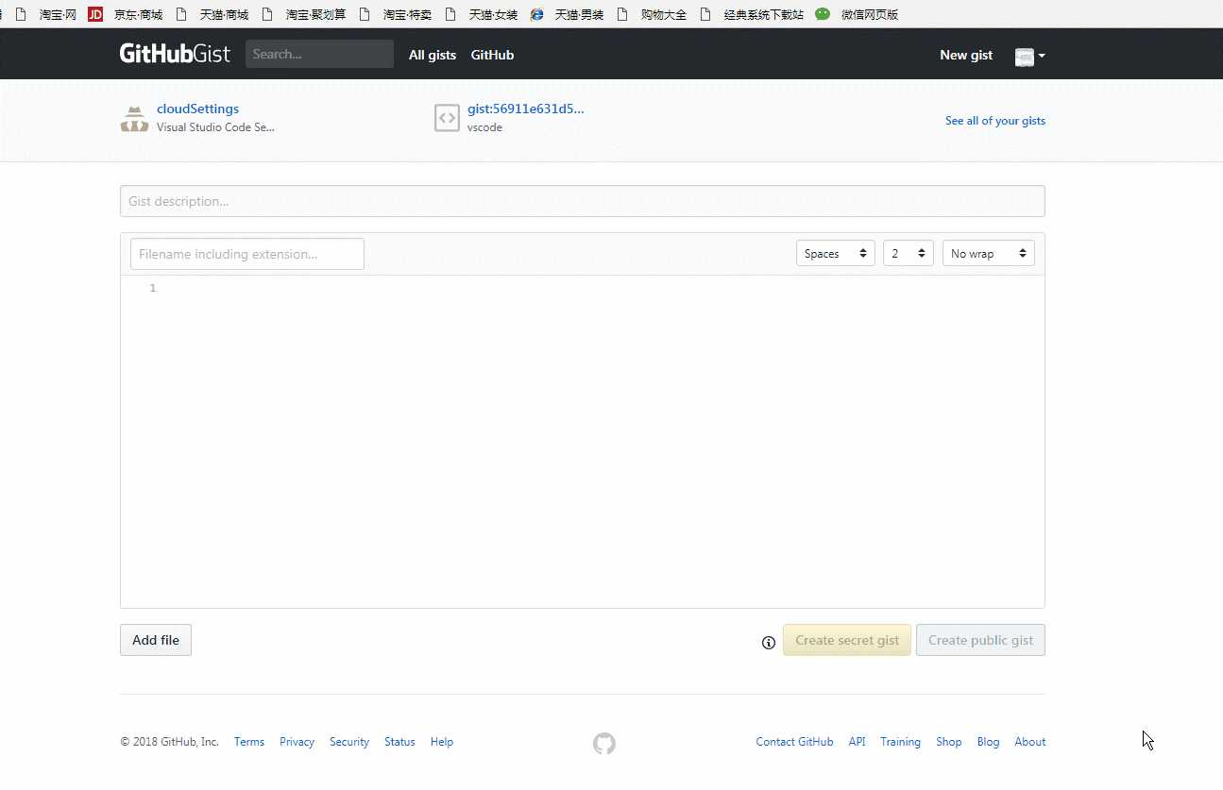This screenshot has width=1223, height=790.
Task: Open Contact GitHub footer link
Action: coord(794,742)
